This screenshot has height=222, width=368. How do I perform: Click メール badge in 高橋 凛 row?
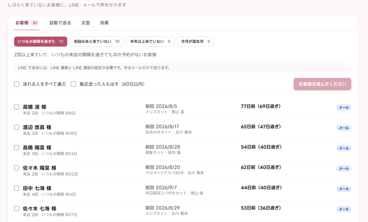click(x=344, y=107)
